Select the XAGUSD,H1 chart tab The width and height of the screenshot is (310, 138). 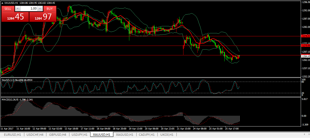pyautogui.click(x=124, y=135)
